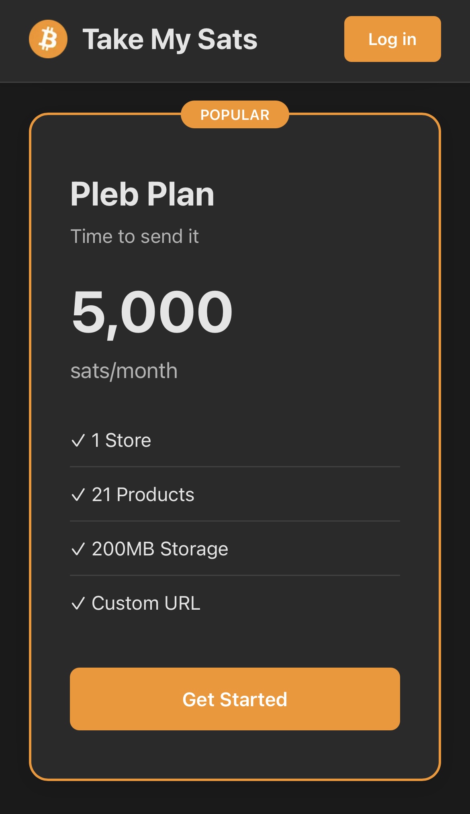Click the "Time to send it" tagline
Viewport: 470px width, 814px height.
(x=135, y=236)
